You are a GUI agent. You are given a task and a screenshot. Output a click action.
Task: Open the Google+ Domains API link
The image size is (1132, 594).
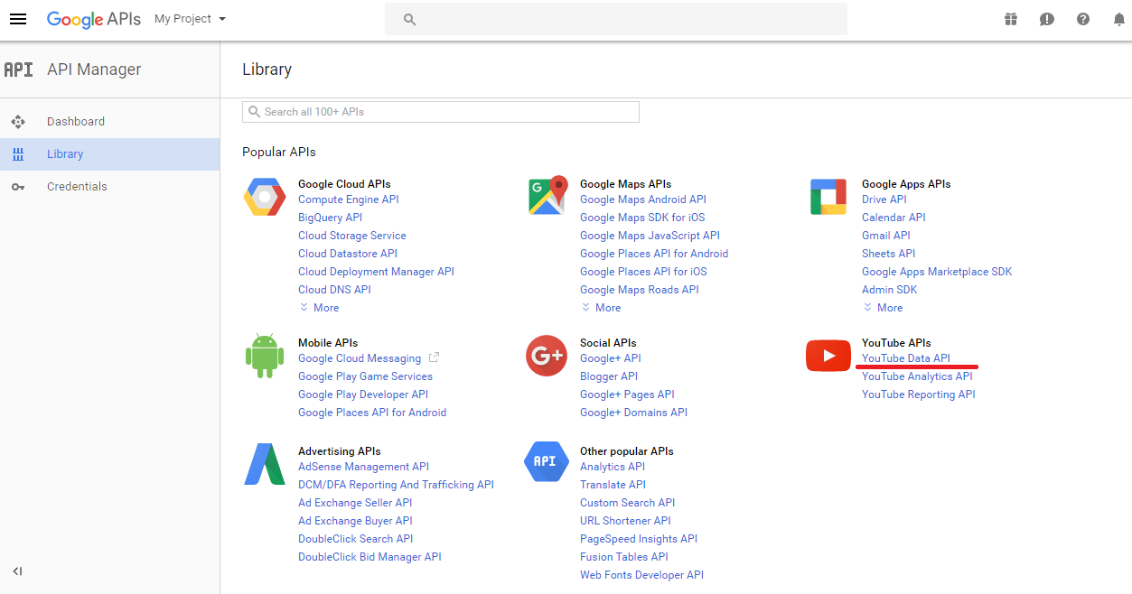tap(634, 413)
